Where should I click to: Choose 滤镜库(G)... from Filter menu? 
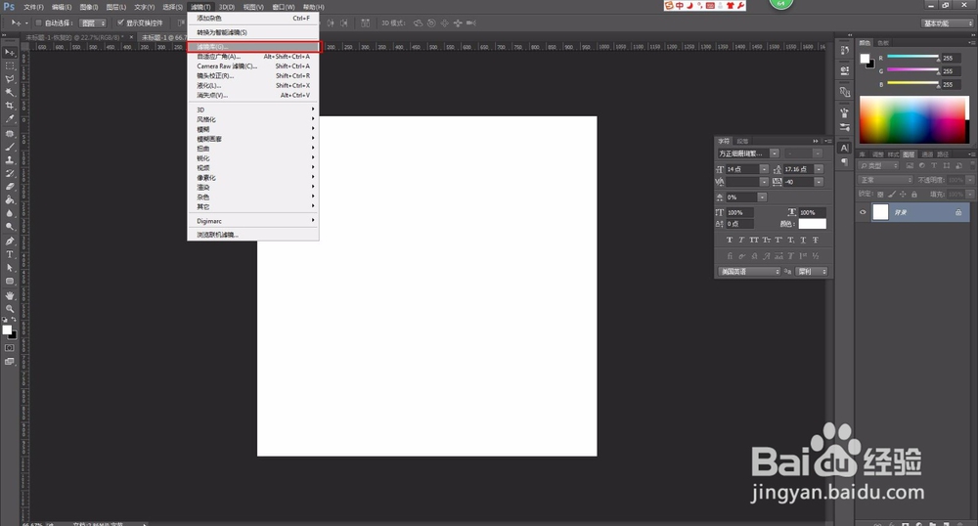(253, 47)
